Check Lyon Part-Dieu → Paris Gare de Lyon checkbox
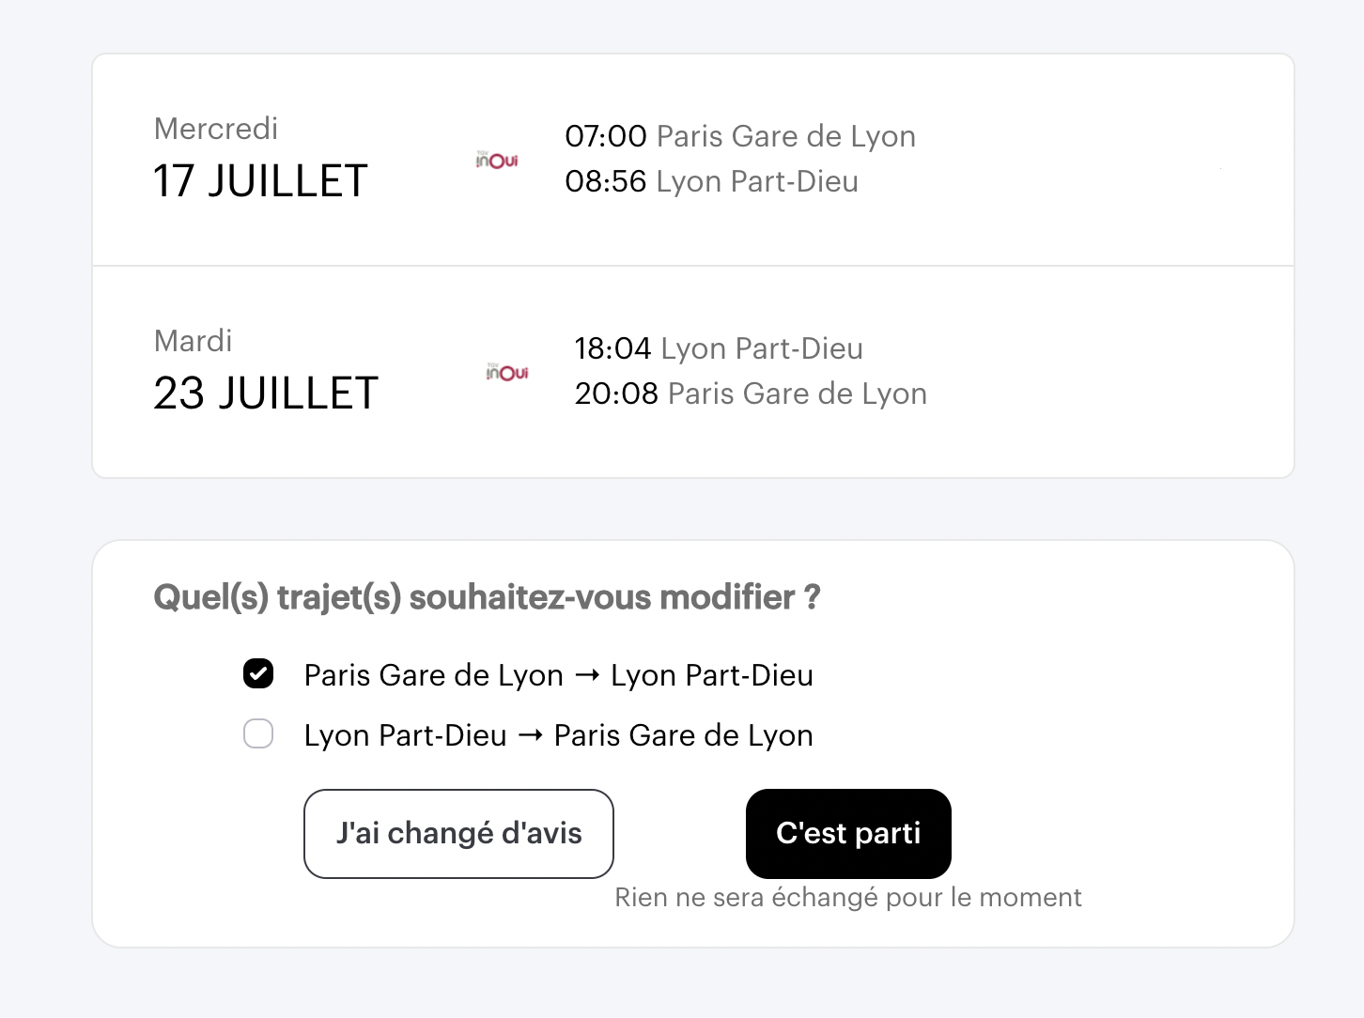This screenshot has height=1018, width=1364. [258, 734]
